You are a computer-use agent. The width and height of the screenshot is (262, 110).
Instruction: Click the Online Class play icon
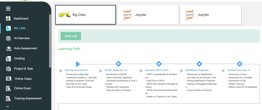[x=8, y=79]
